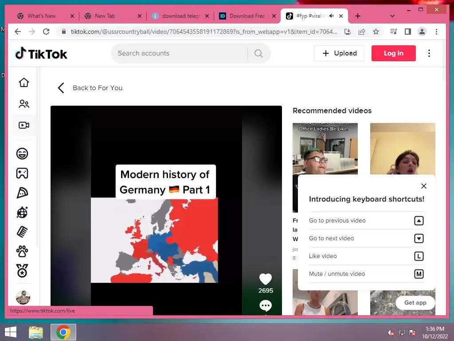
Task: Open TikTok's three-dot more options menu
Action: point(429,53)
